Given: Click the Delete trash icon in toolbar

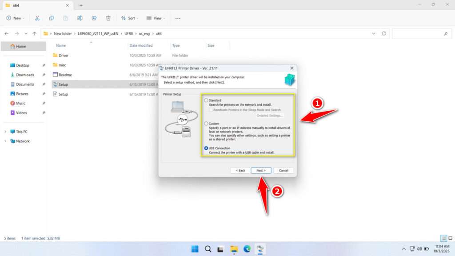Looking at the screenshot, I should click(x=108, y=18).
